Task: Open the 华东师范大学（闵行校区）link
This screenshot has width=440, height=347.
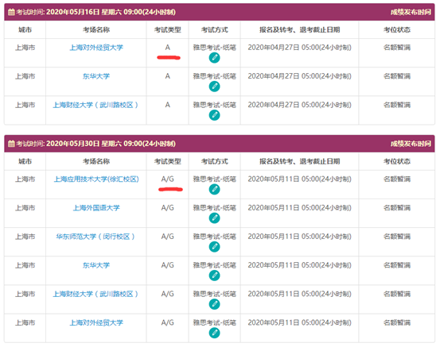Action: [95, 237]
